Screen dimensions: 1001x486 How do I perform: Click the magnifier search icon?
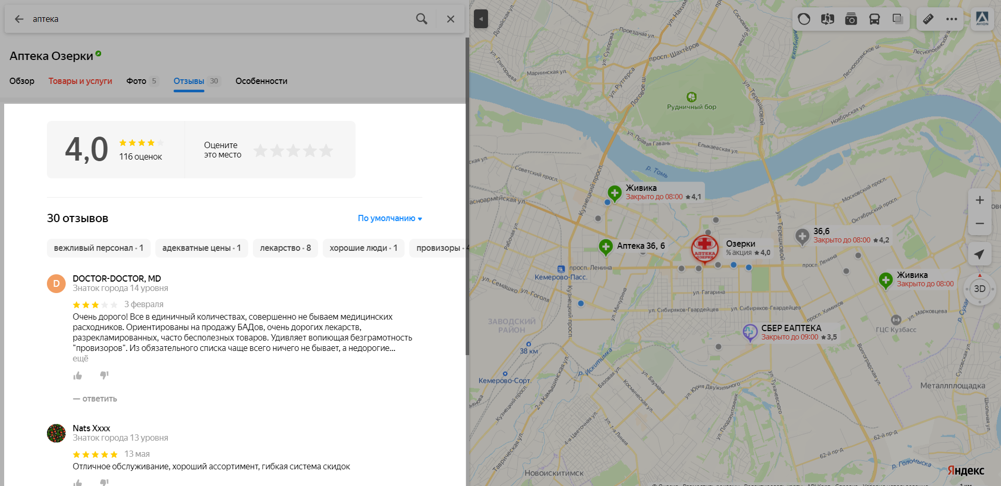(422, 19)
